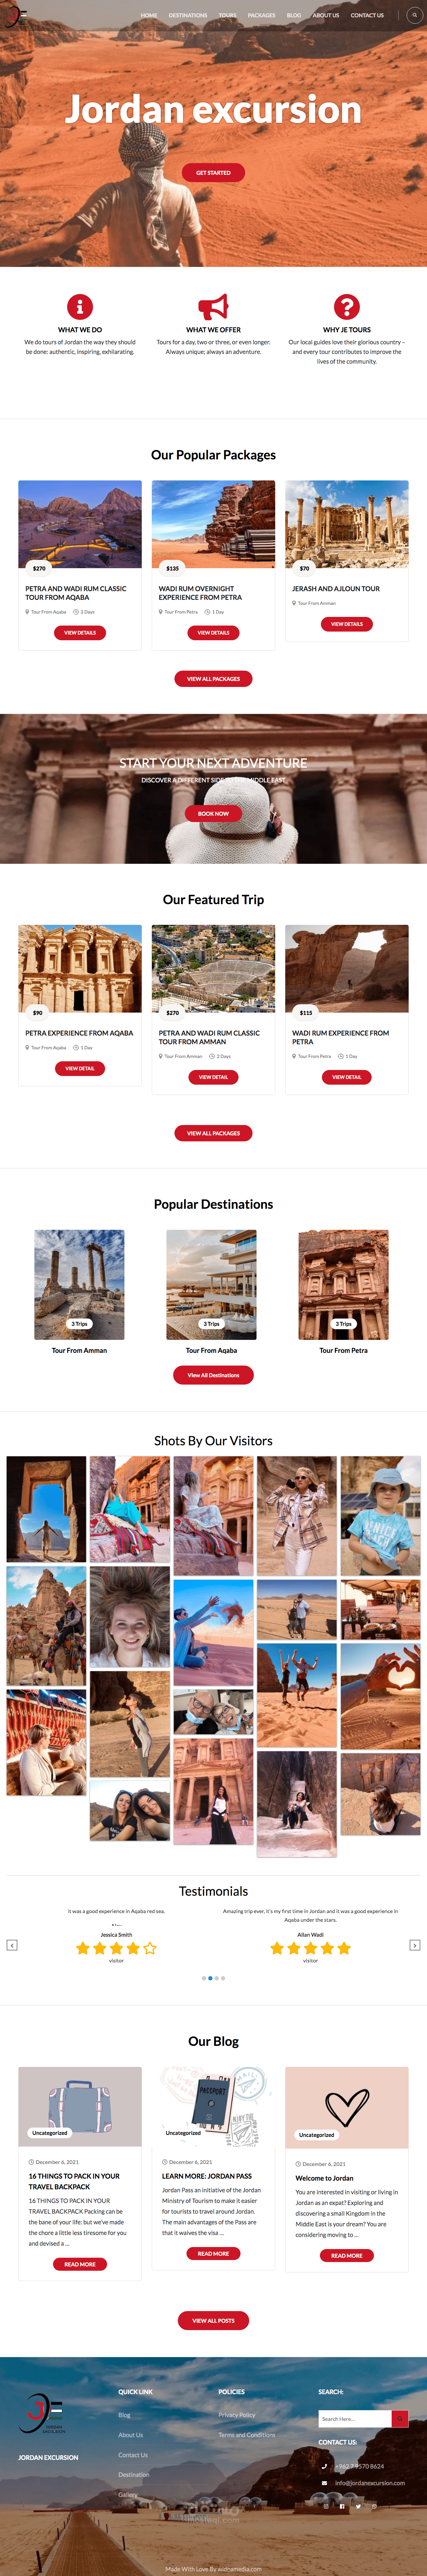This screenshot has height=2576, width=427.
Task: Open the DESTINATIONS menu item
Action: pyautogui.click(x=188, y=15)
